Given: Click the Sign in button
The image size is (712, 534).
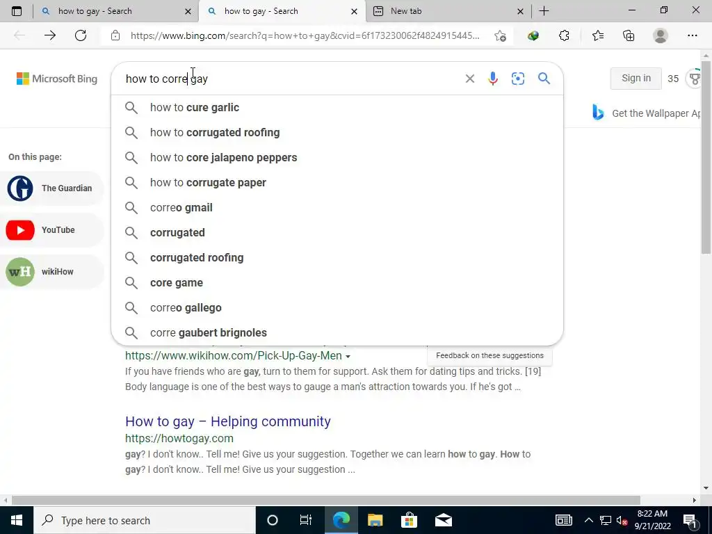Looking at the screenshot, I should [x=636, y=78].
